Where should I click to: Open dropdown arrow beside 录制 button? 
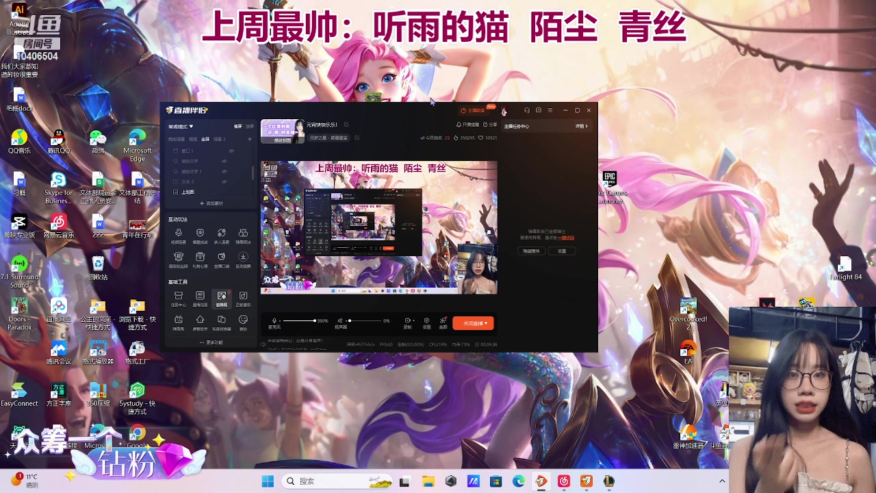click(x=413, y=320)
